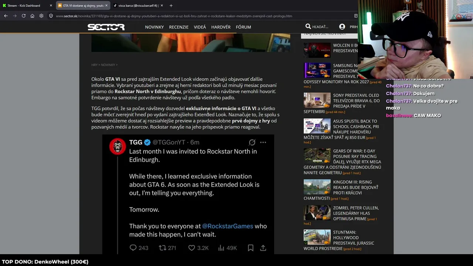The image size is (473, 266).
Task: Click the 'basslineee' chat username
Action: pos(399,116)
